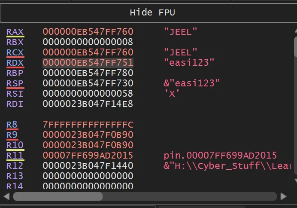Click the R10 register label
297x208 pixels.
[15, 145]
